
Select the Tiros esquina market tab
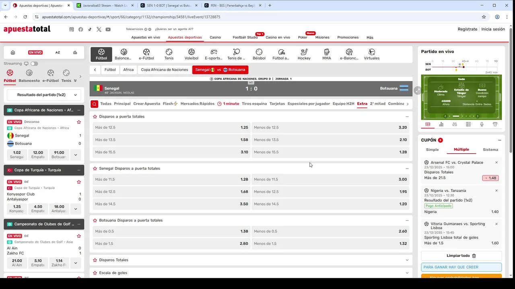254,104
